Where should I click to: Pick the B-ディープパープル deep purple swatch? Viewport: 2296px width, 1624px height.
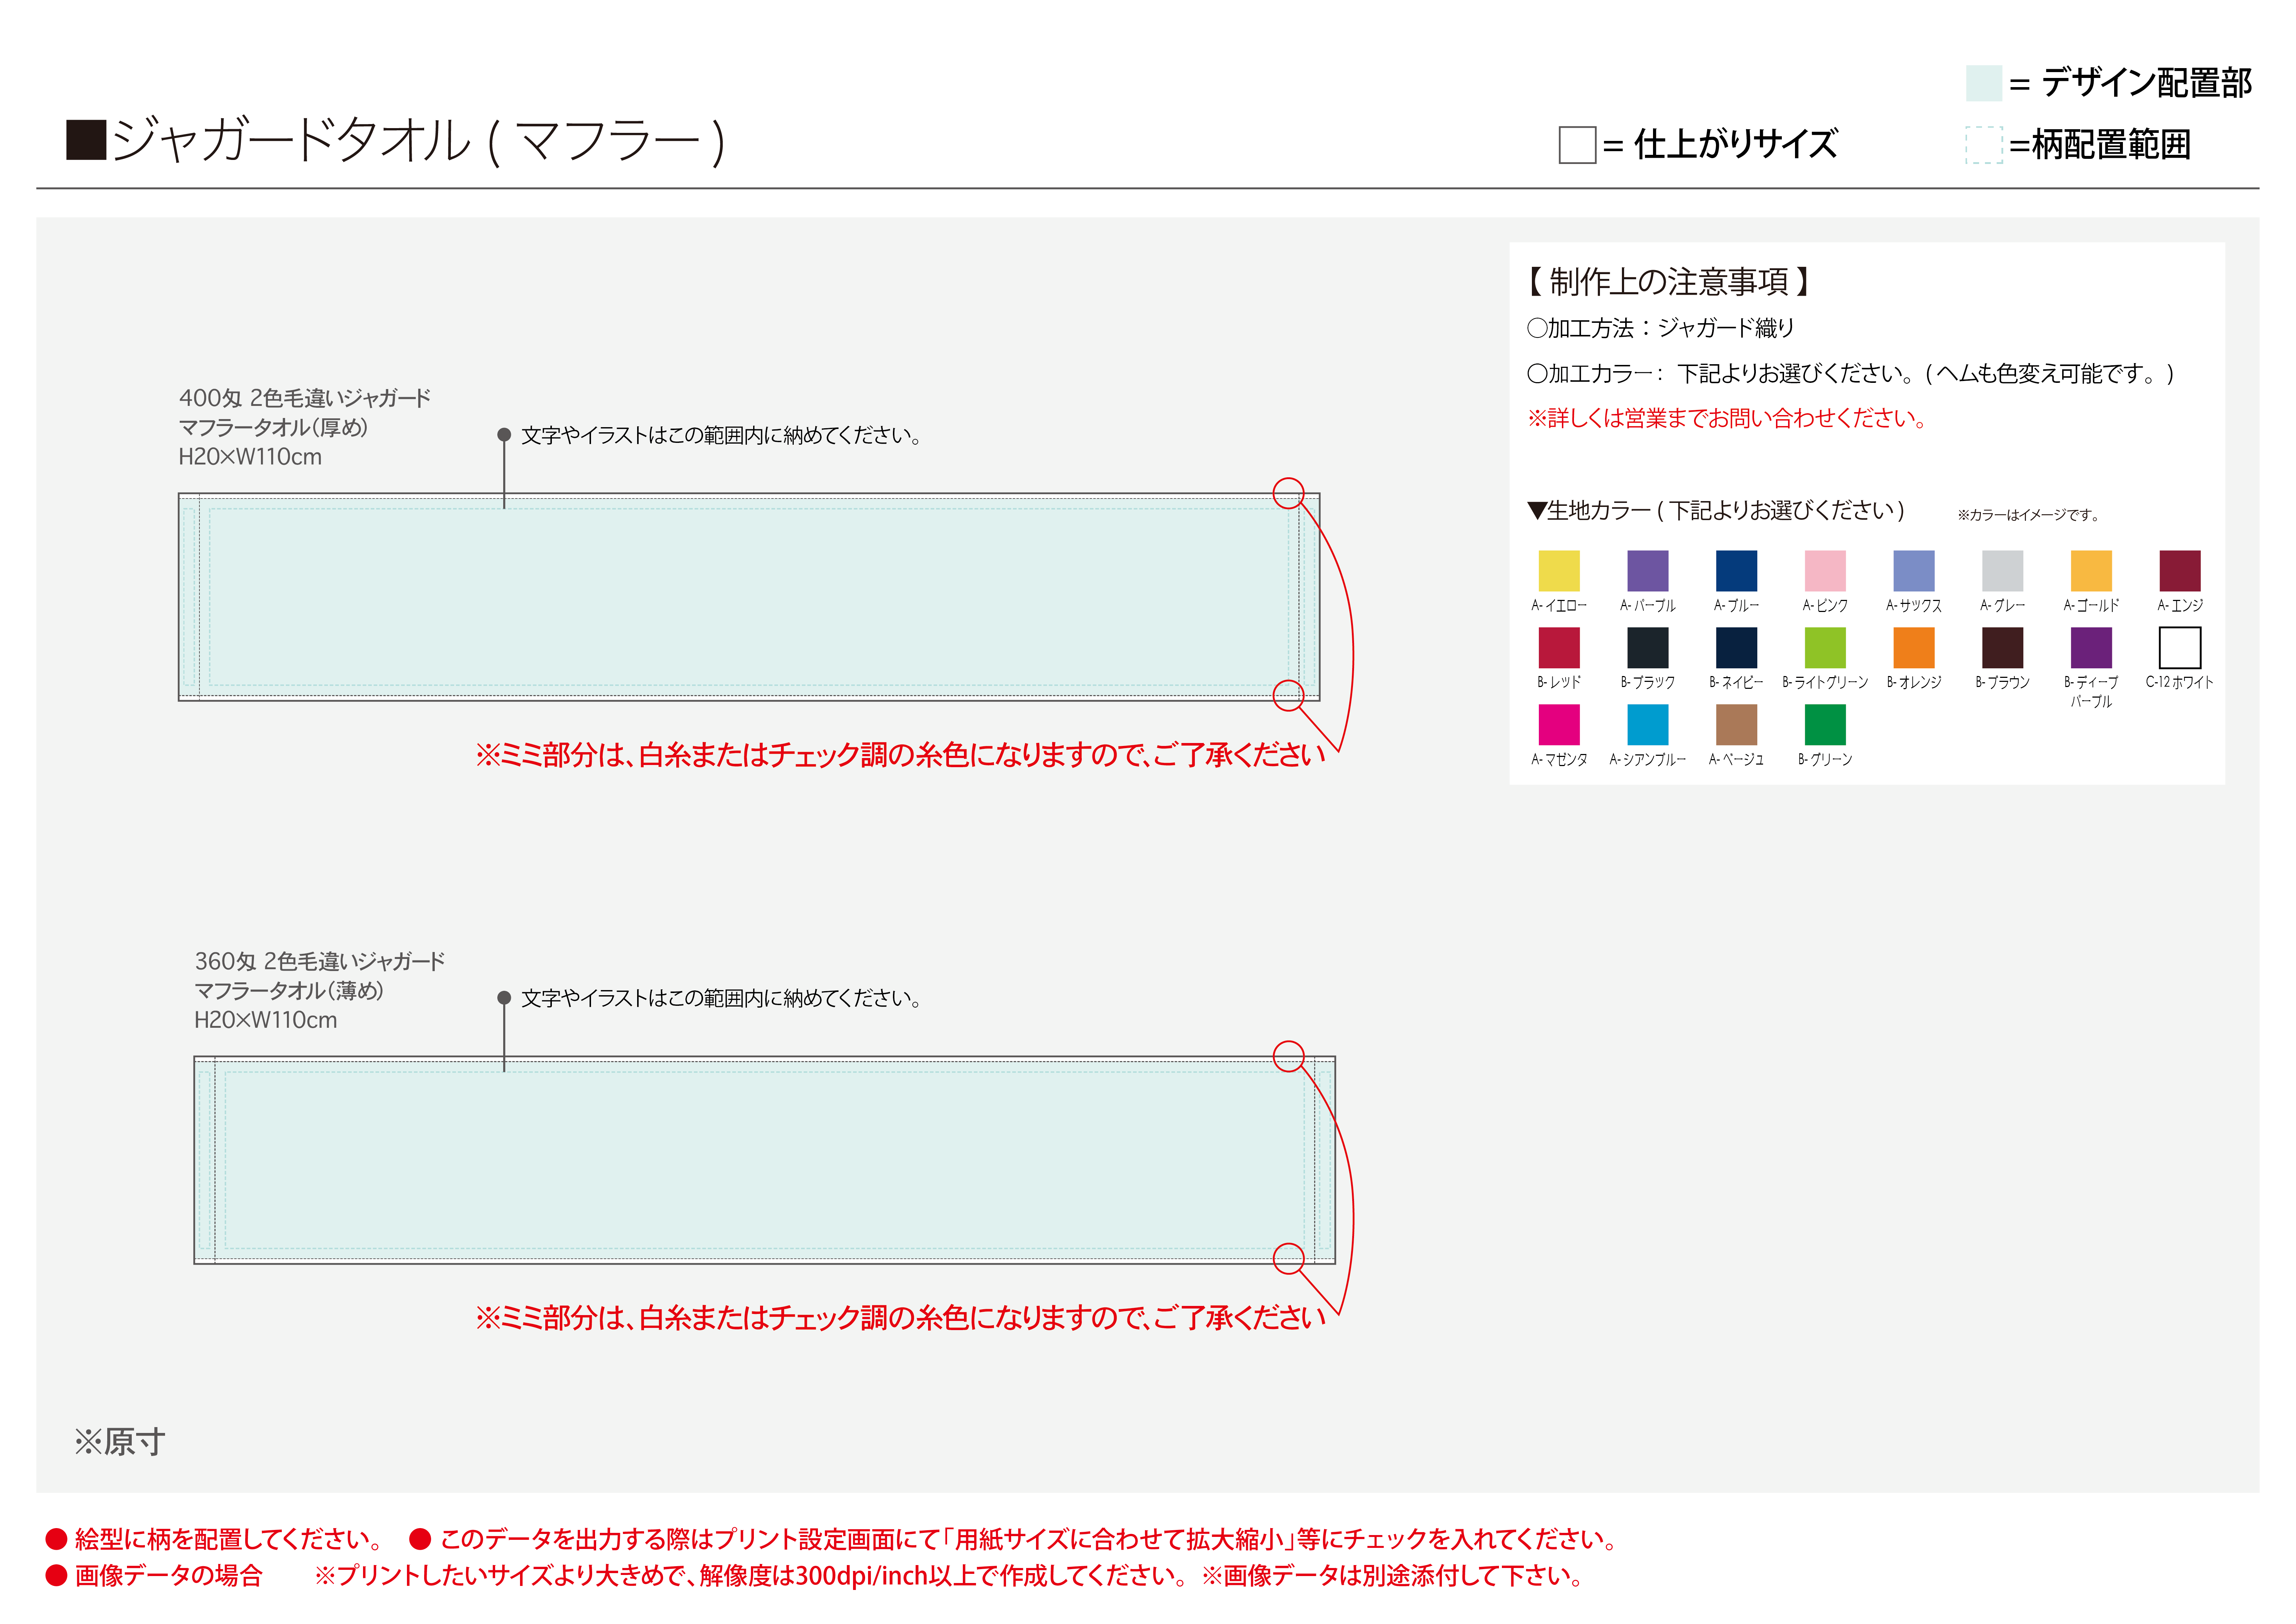point(2091,648)
